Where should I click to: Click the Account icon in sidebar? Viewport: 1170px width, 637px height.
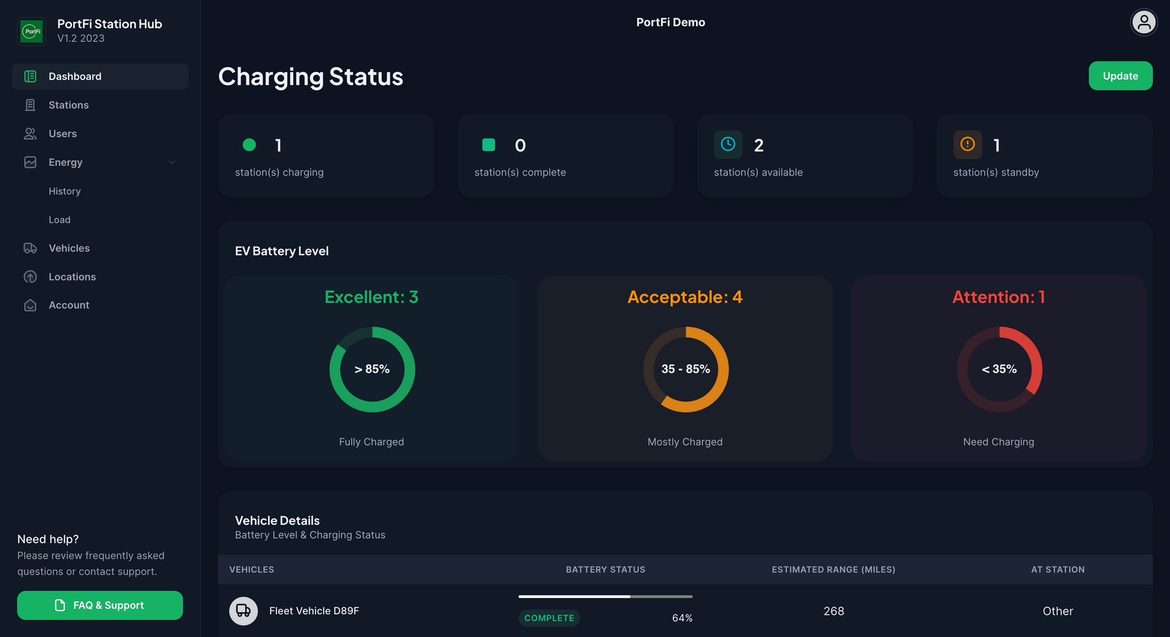[x=30, y=305]
